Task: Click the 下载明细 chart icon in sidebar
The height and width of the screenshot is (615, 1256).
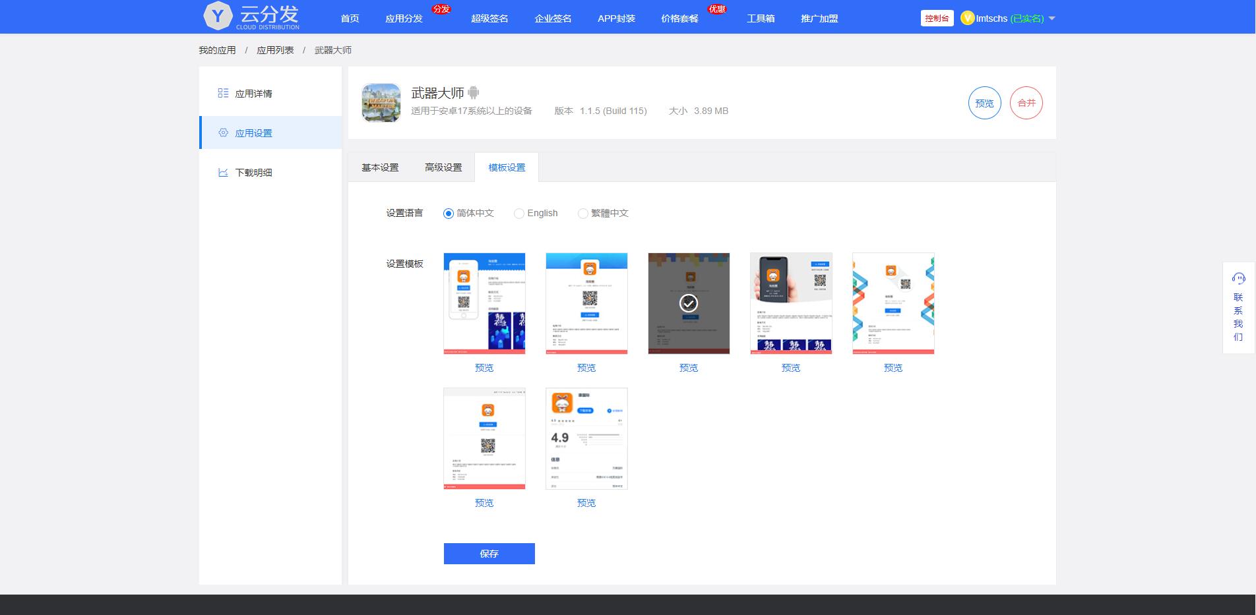Action: coord(223,173)
